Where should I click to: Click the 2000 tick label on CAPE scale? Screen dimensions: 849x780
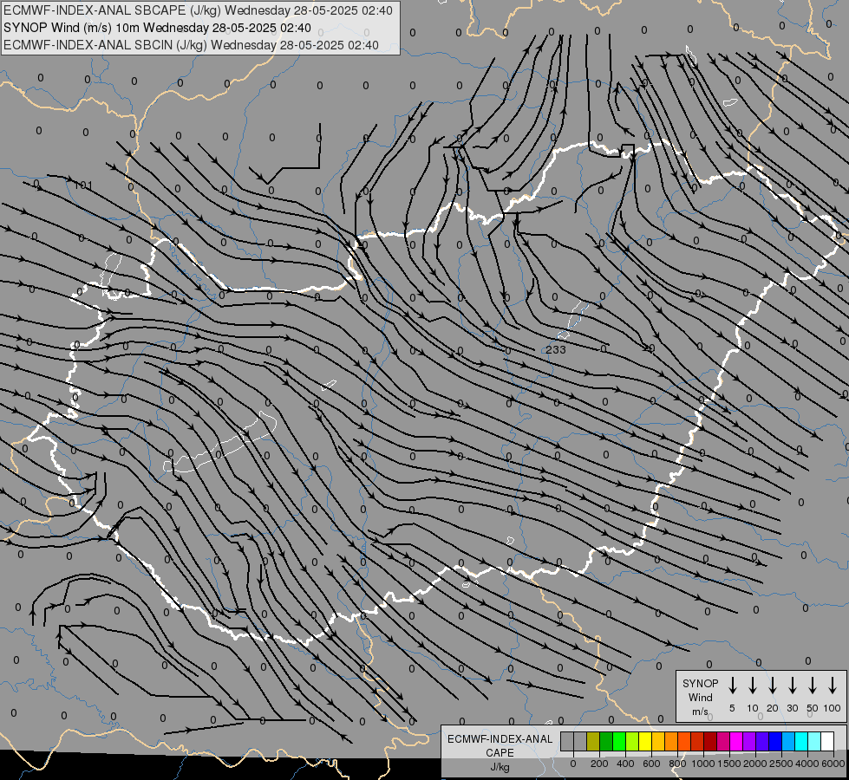click(x=755, y=764)
